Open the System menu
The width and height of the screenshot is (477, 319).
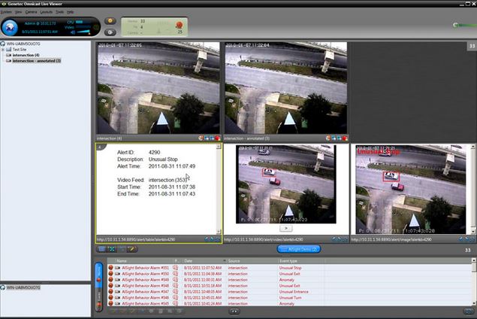pyautogui.click(x=9, y=13)
